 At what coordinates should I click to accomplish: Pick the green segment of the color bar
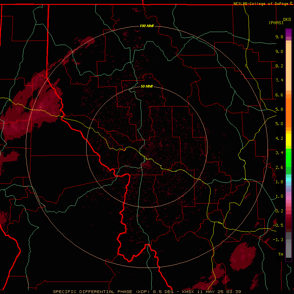coord(288,157)
